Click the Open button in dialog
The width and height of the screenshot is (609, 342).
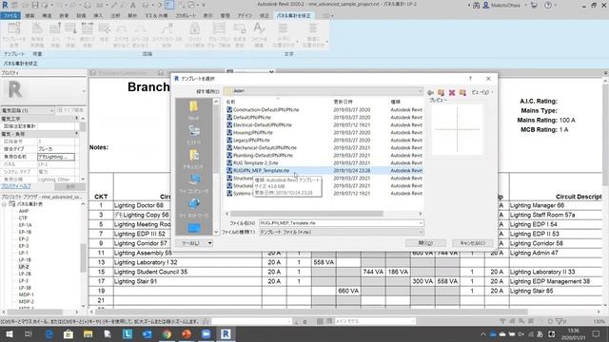(425, 243)
